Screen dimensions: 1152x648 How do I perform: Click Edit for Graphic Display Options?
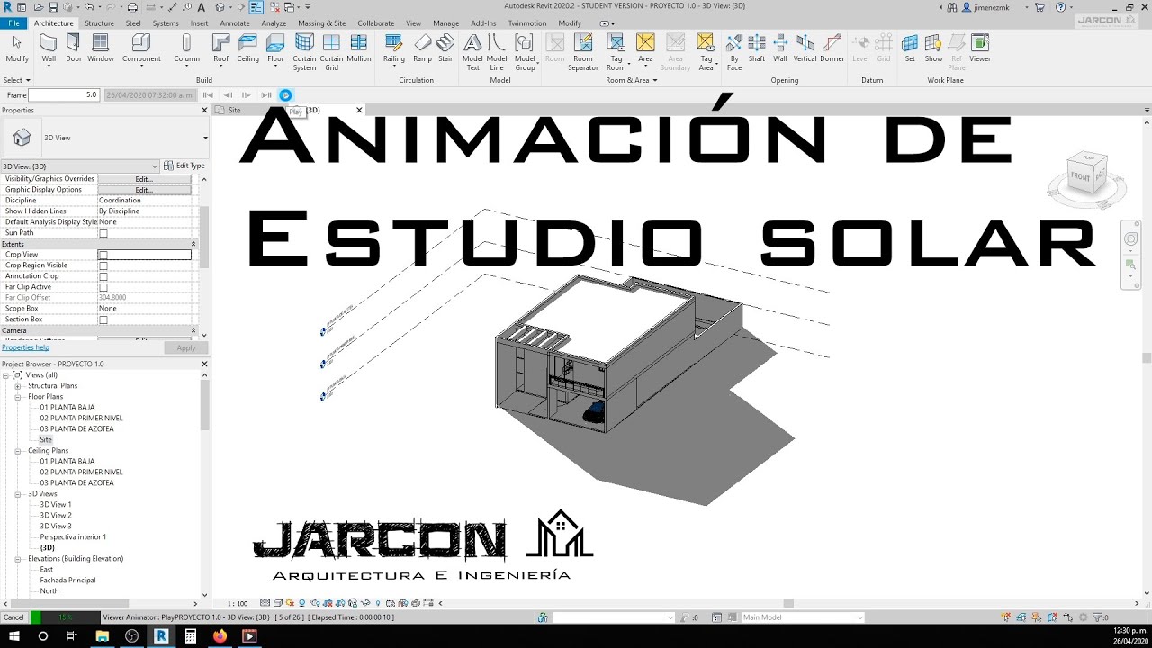point(144,190)
